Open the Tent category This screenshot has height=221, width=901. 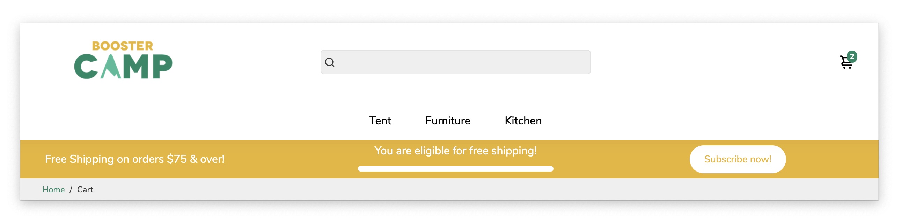(380, 121)
